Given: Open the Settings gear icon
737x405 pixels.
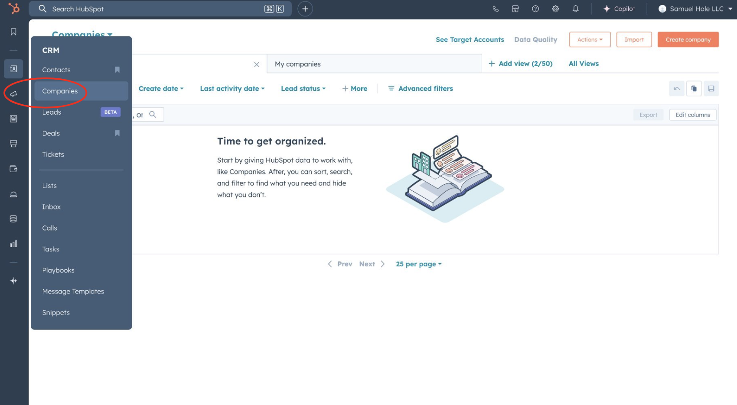Looking at the screenshot, I should [555, 9].
